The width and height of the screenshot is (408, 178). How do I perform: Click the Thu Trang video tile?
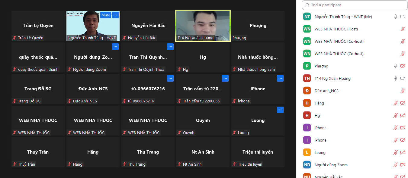click(x=148, y=152)
